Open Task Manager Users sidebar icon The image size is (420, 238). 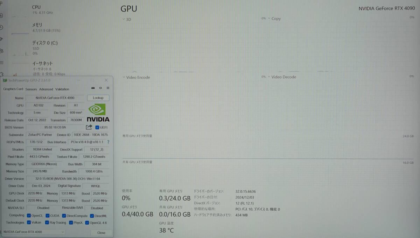pyautogui.click(x=1, y=51)
